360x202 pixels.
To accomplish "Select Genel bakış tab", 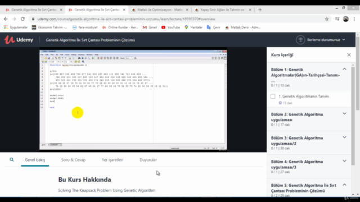I will 35,160.
